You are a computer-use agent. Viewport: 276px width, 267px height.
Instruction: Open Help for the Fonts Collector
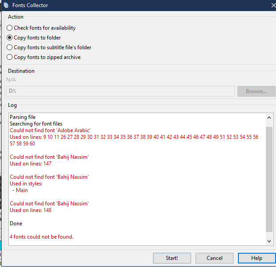point(257,258)
